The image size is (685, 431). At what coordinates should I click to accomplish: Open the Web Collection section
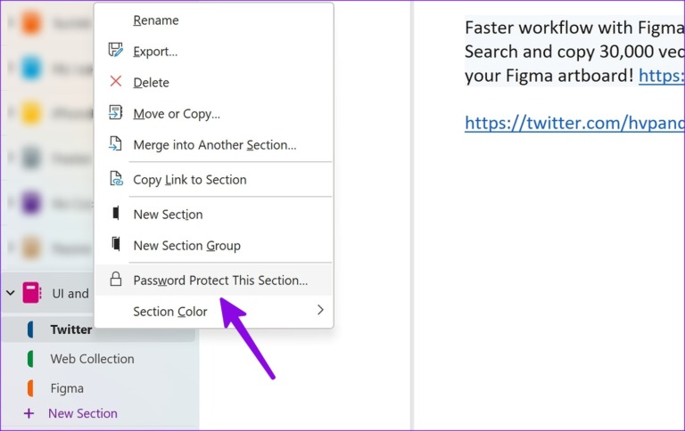tap(92, 359)
